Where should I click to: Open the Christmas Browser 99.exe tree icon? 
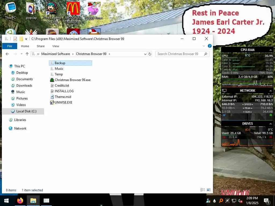52,80
